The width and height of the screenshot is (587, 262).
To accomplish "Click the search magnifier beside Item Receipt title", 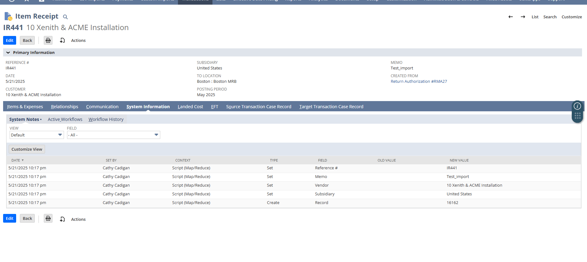I will 65,17.
